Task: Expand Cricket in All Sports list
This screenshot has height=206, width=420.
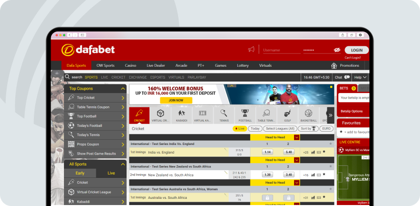Action: [95, 183]
